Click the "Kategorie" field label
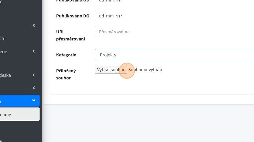This screenshot has width=254, height=142. (66, 55)
